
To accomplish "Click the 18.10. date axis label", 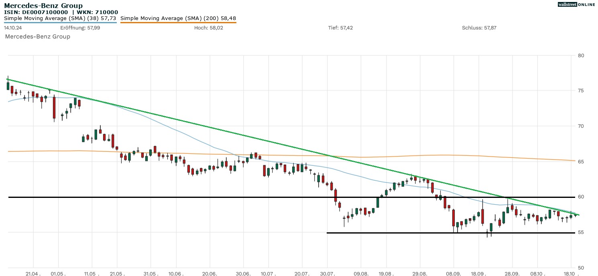I will coord(571,274).
